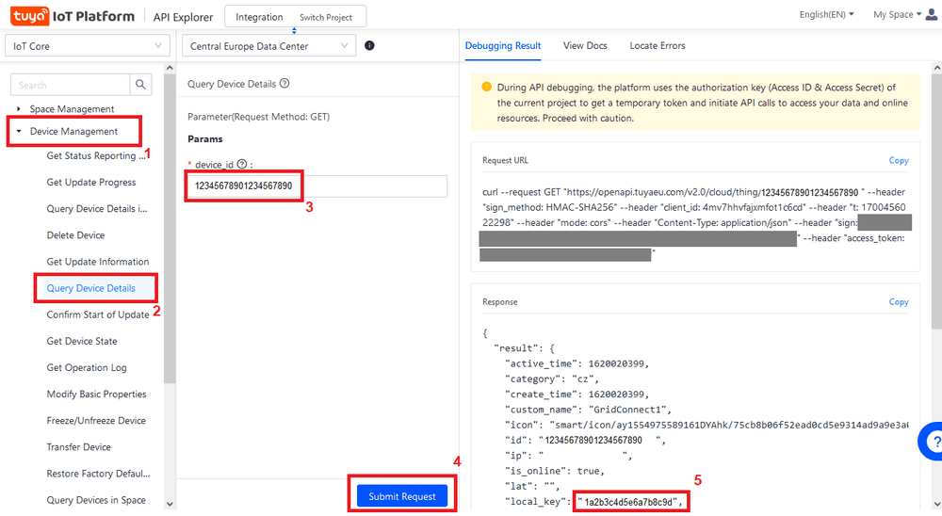Collapse the Device Management tree node
Image resolution: width=942 pixels, height=516 pixels.
pyautogui.click(x=19, y=131)
